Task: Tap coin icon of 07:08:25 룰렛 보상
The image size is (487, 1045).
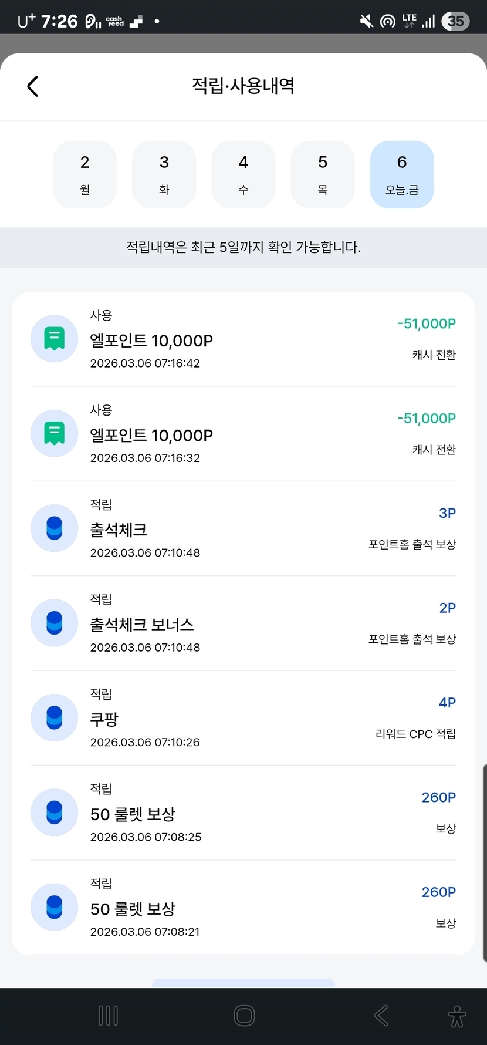Action: pyautogui.click(x=54, y=813)
